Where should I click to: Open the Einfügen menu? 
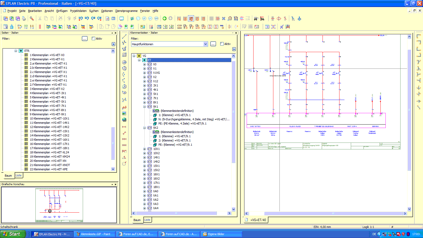point(62,11)
